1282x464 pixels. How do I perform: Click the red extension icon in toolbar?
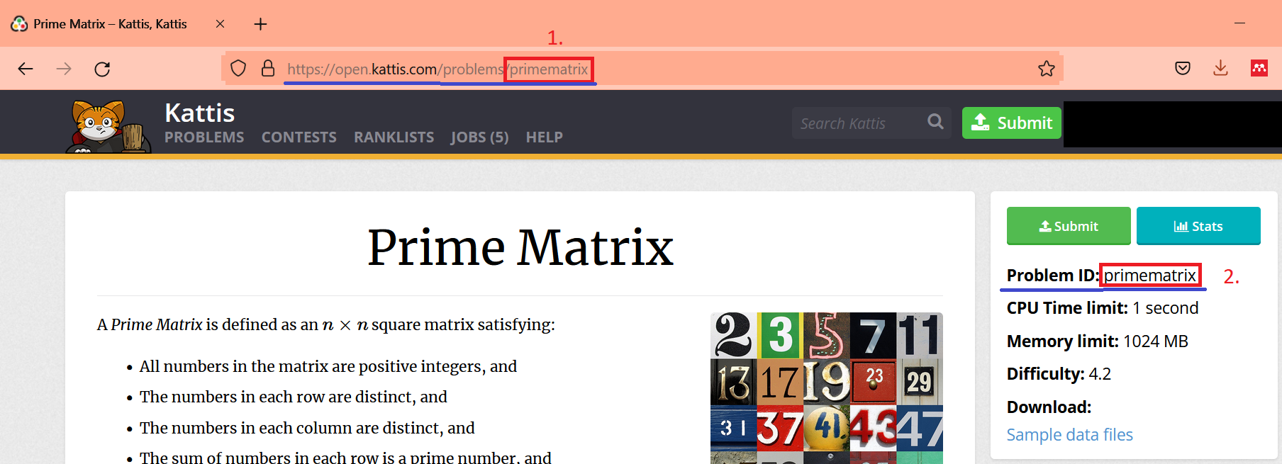[1259, 68]
